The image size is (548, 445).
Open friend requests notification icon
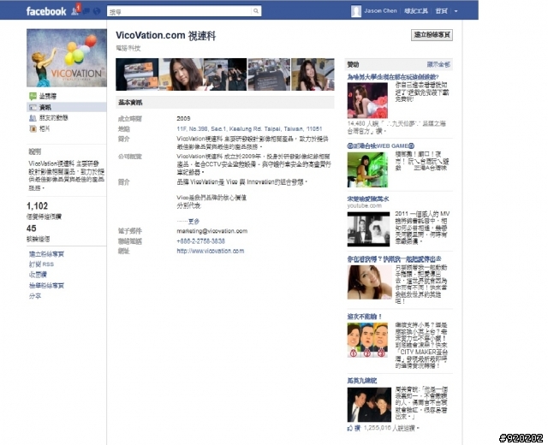coord(74,11)
